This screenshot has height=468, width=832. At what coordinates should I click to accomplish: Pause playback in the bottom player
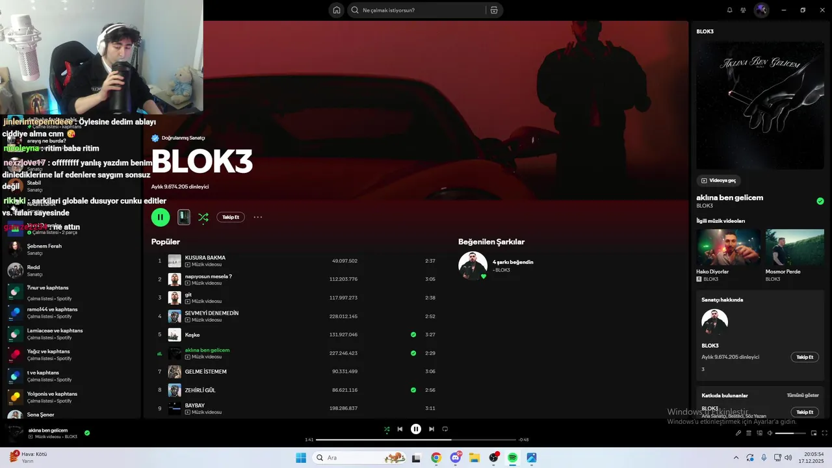(x=416, y=429)
